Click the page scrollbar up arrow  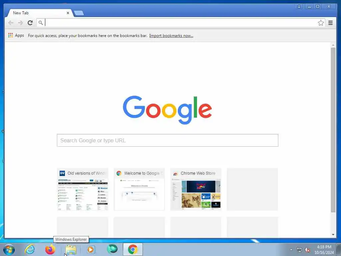click(333, 45)
